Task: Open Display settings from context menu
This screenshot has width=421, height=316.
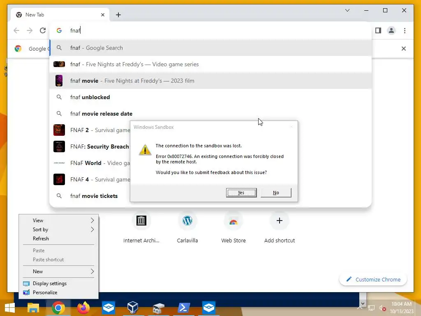Action: coord(58,283)
